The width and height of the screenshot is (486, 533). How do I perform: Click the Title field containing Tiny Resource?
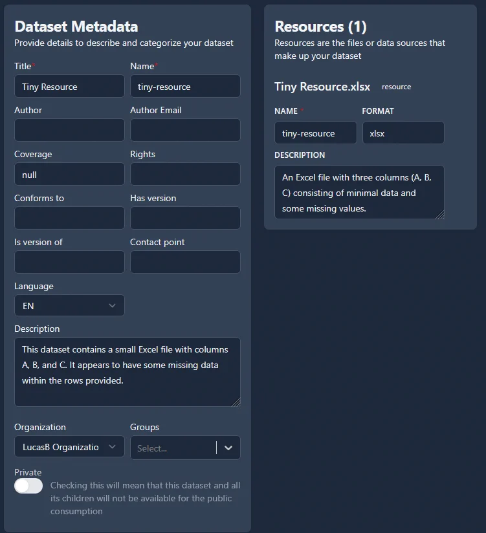(x=69, y=86)
